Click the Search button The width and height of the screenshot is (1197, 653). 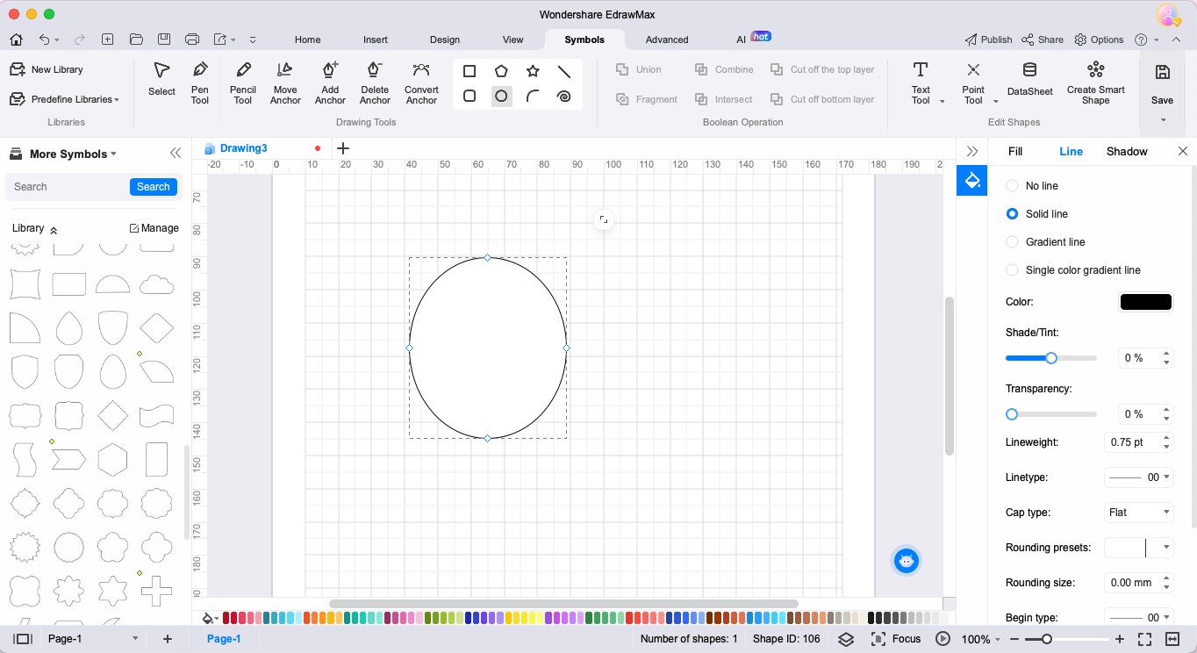pyautogui.click(x=153, y=187)
